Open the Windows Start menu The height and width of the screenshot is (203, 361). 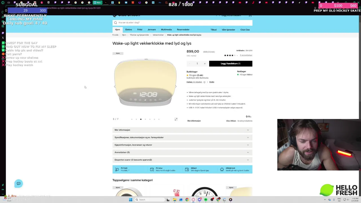(x=131, y=200)
